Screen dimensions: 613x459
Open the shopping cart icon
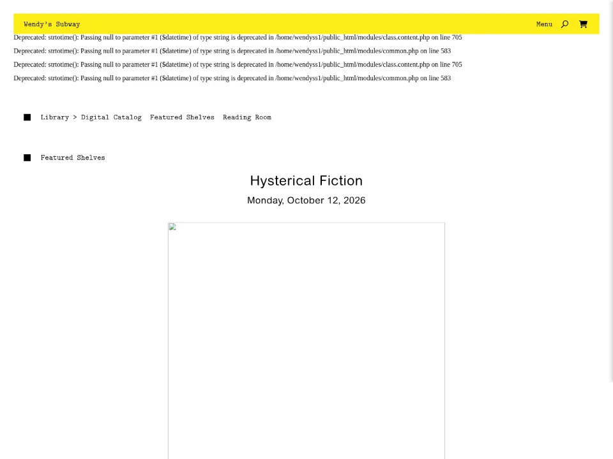tap(583, 24)
